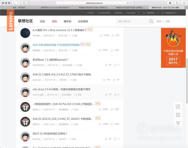This screenshot has width=188, height=148.
Task: Select the 随手拍 navigation item
Action: coord(67,21)
